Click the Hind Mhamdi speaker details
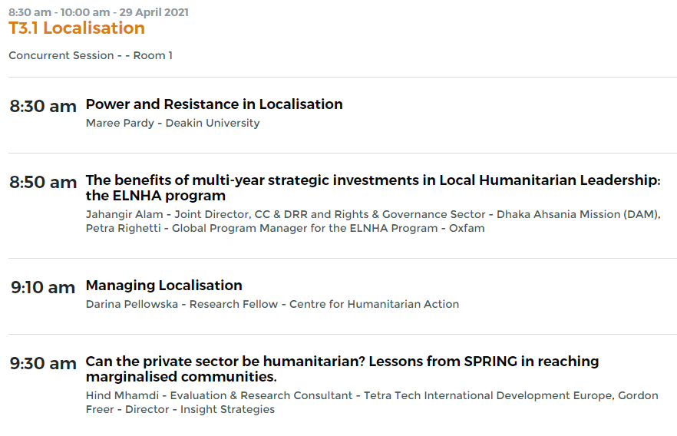Viewport: 677px width, 436px height. point(348,396)
